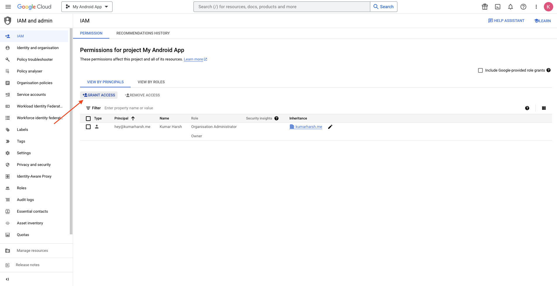
Task: Open the Cloud Shell terminal
Action: point(497,6)
